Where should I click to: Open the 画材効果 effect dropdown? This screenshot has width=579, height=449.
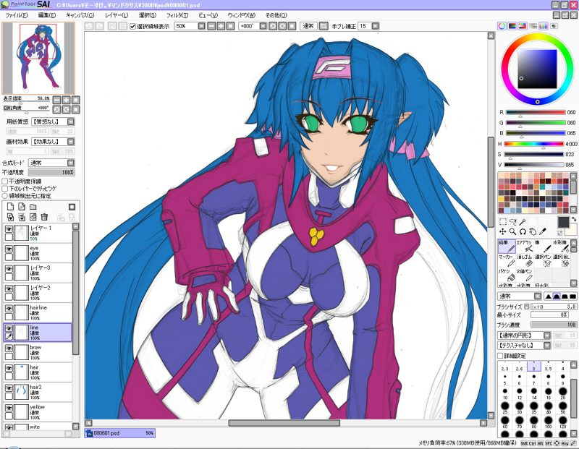tap(71, 142)
